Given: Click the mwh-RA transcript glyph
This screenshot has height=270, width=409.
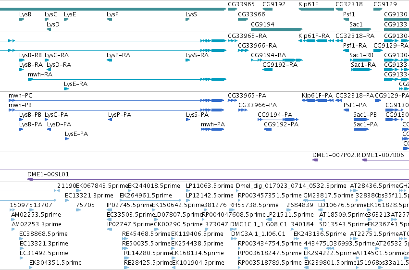Looking at the screenshot, I should point(127,79).
